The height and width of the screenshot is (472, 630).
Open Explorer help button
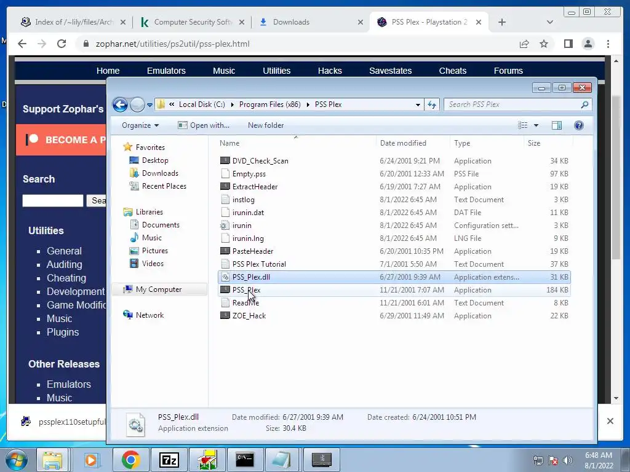click(578, 125)
